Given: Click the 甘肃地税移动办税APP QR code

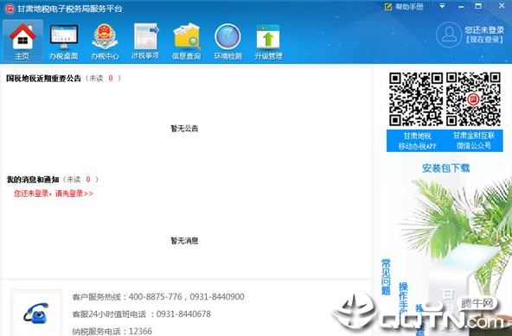Looking at the screenshot, I should 416,99.
